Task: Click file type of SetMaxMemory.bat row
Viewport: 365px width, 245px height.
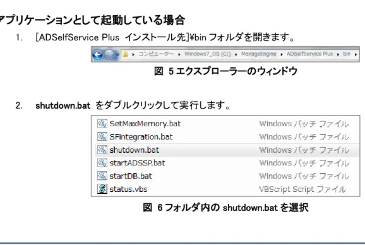Action: (304, 124)
